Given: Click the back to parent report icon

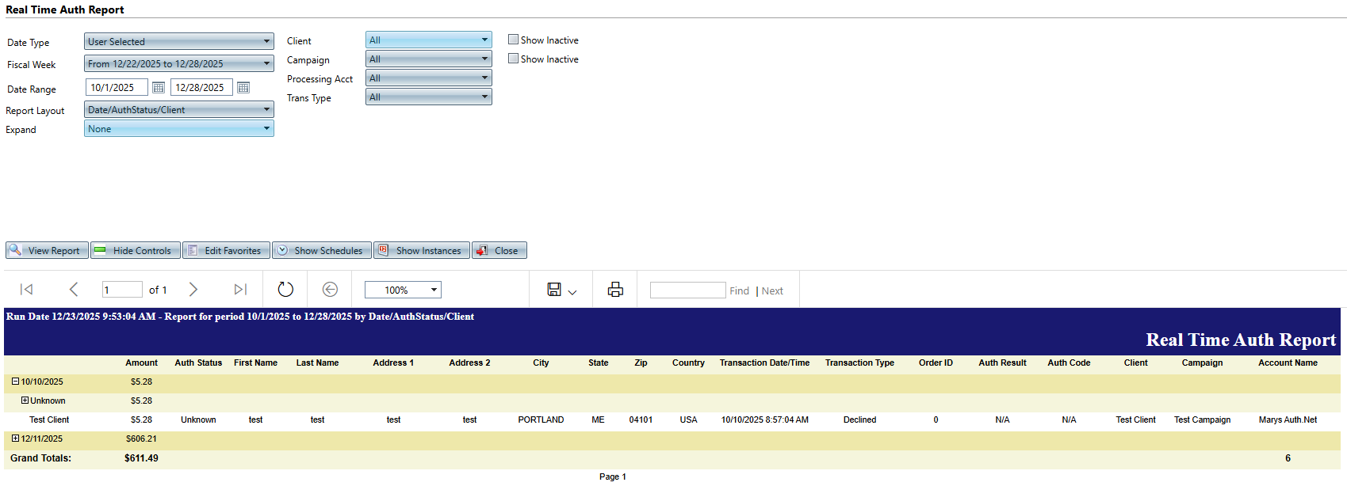Looking at the screenshot, I should [330, 290].
